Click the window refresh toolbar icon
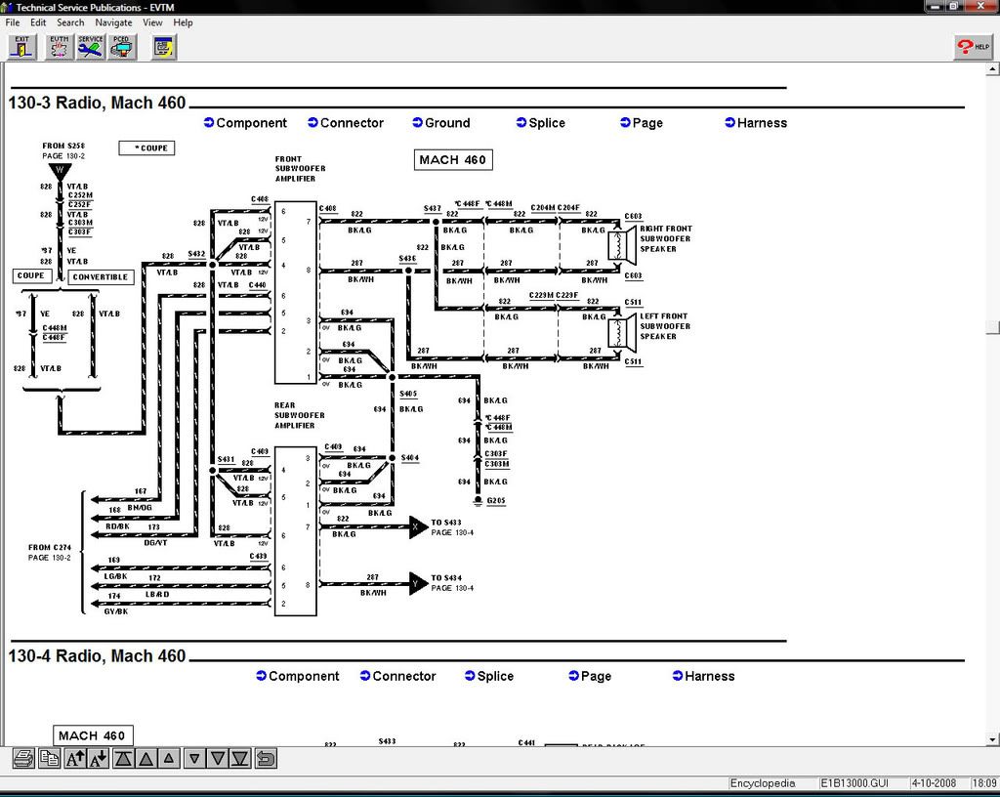 (x=164, y=48)
